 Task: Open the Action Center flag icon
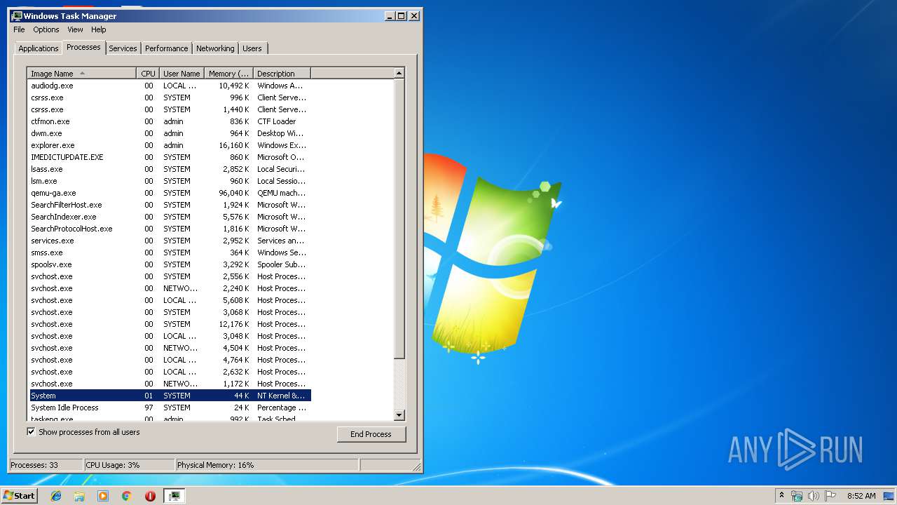click(830, 496)
